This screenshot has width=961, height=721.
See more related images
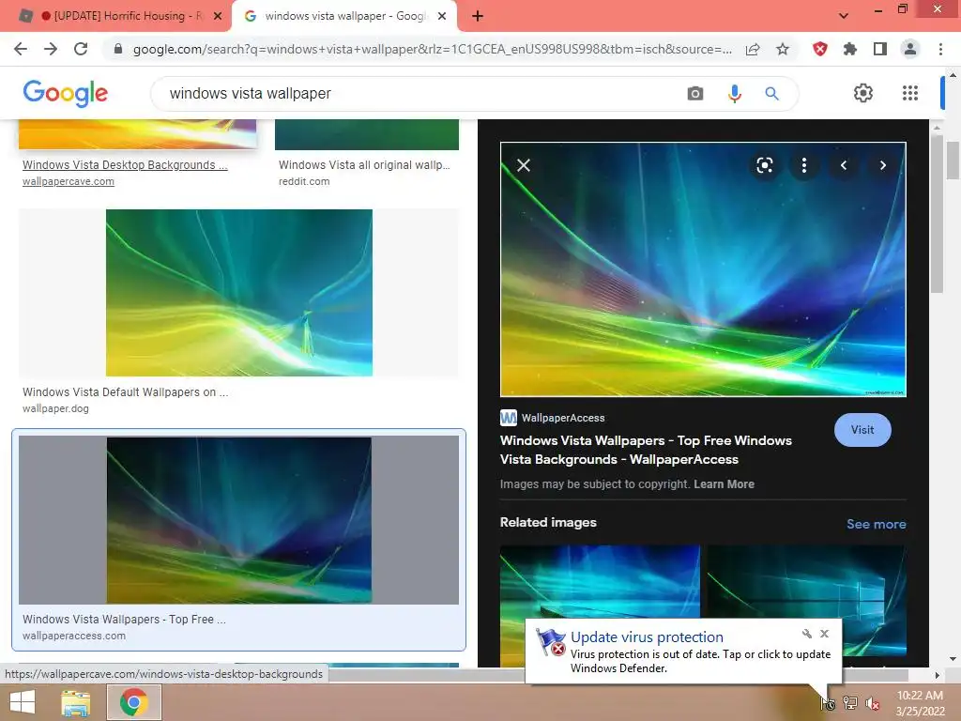876,524
